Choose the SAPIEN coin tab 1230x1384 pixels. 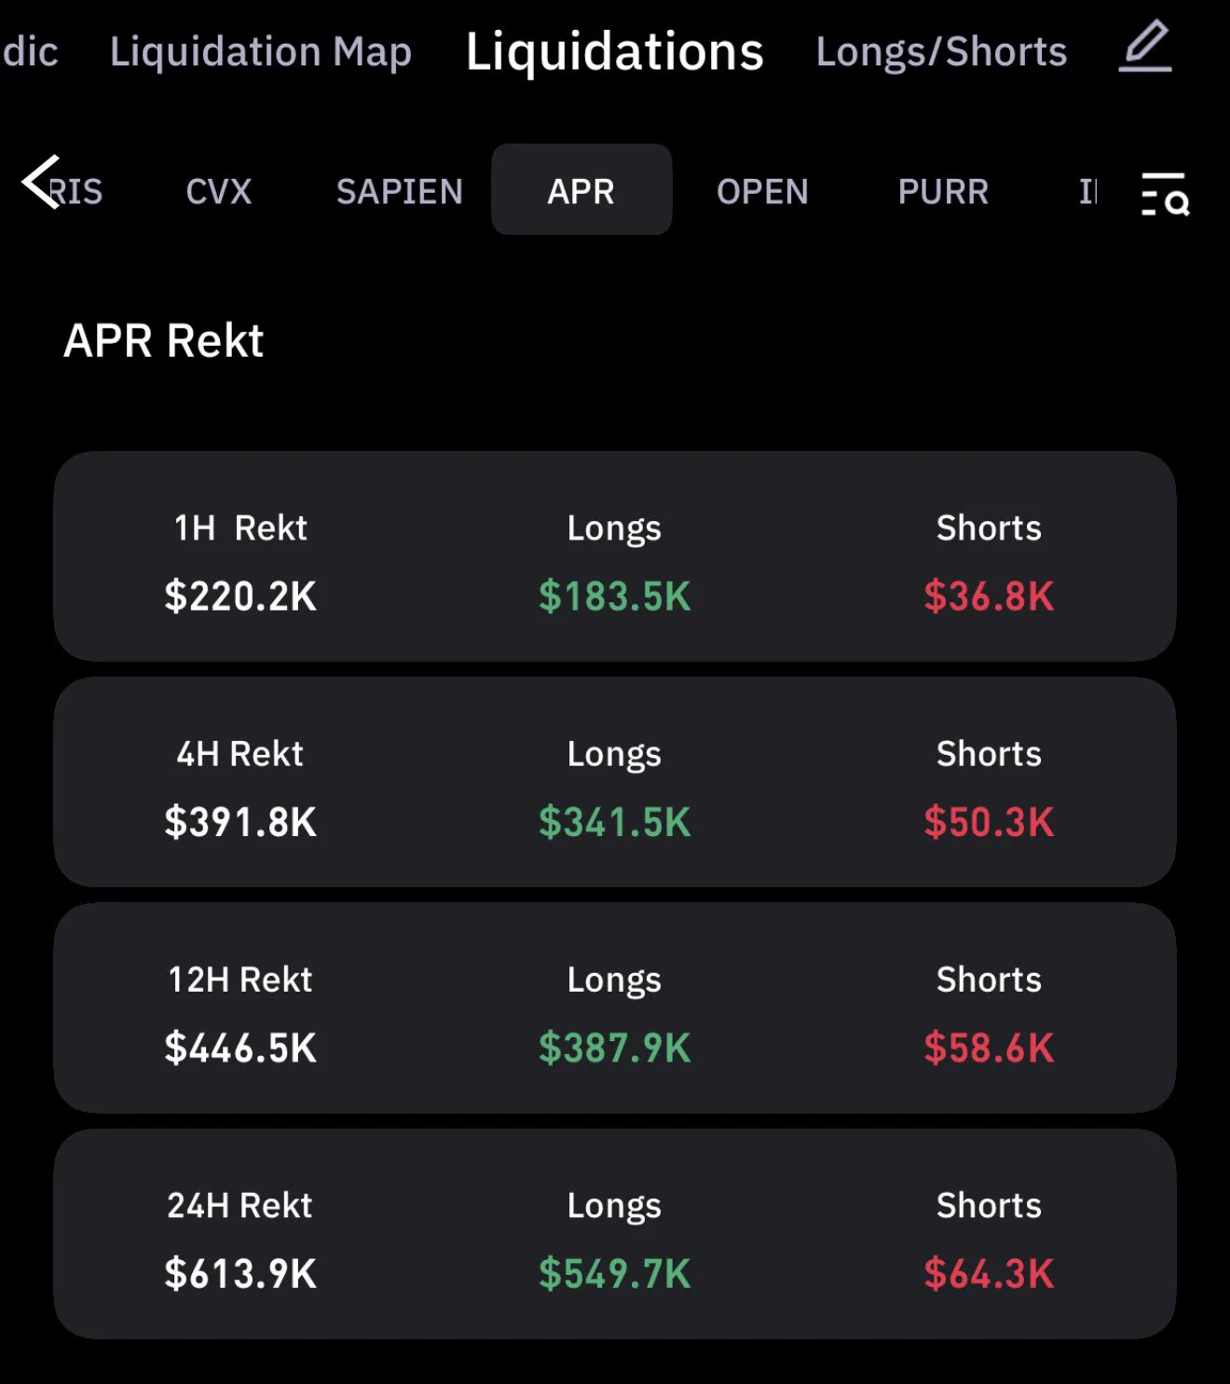[x=400, y=191]
